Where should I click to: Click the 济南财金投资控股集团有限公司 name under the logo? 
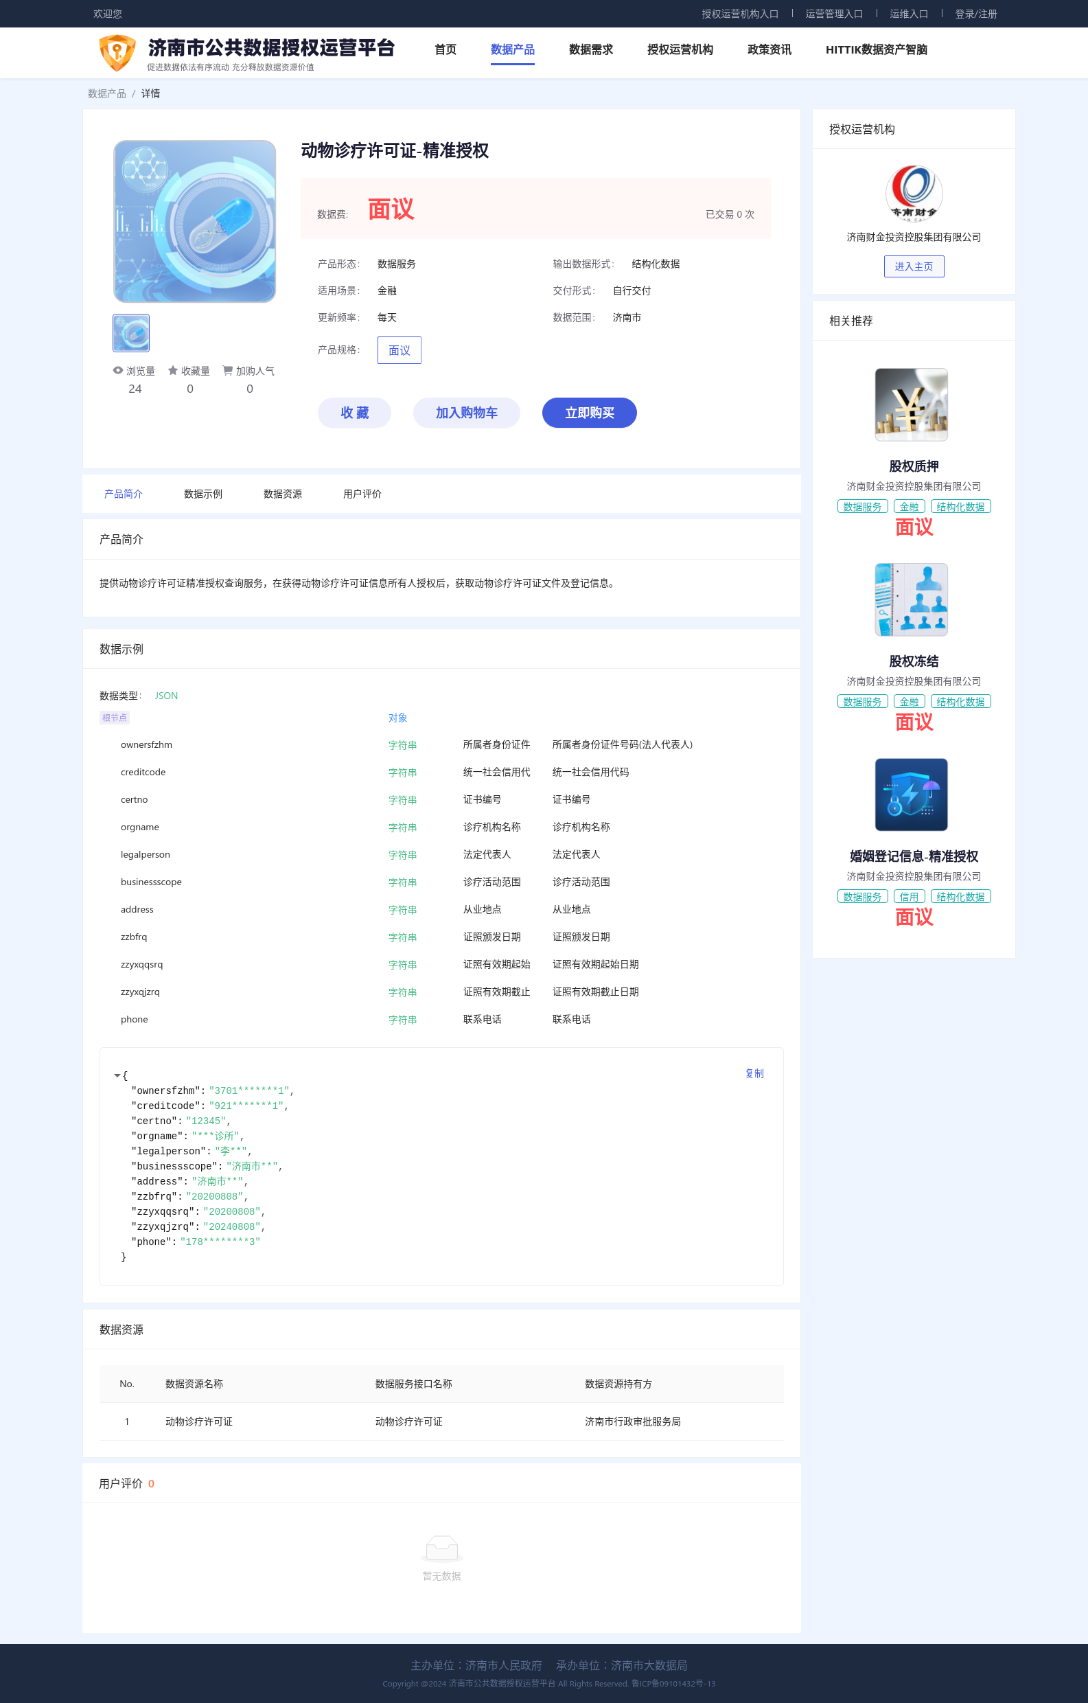tap(914, 237)
